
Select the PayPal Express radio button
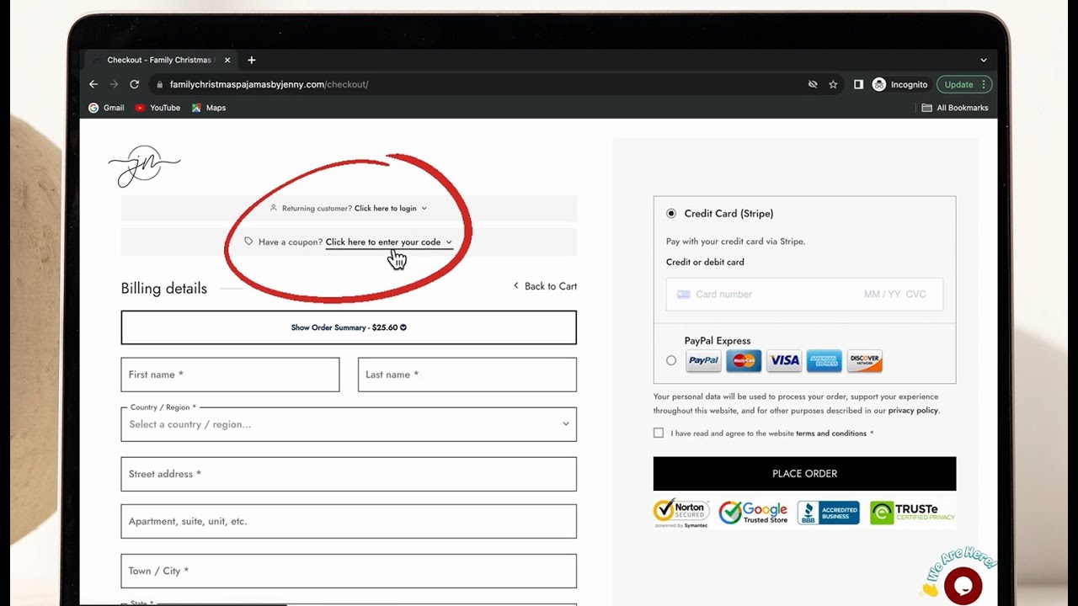[671, 360]
